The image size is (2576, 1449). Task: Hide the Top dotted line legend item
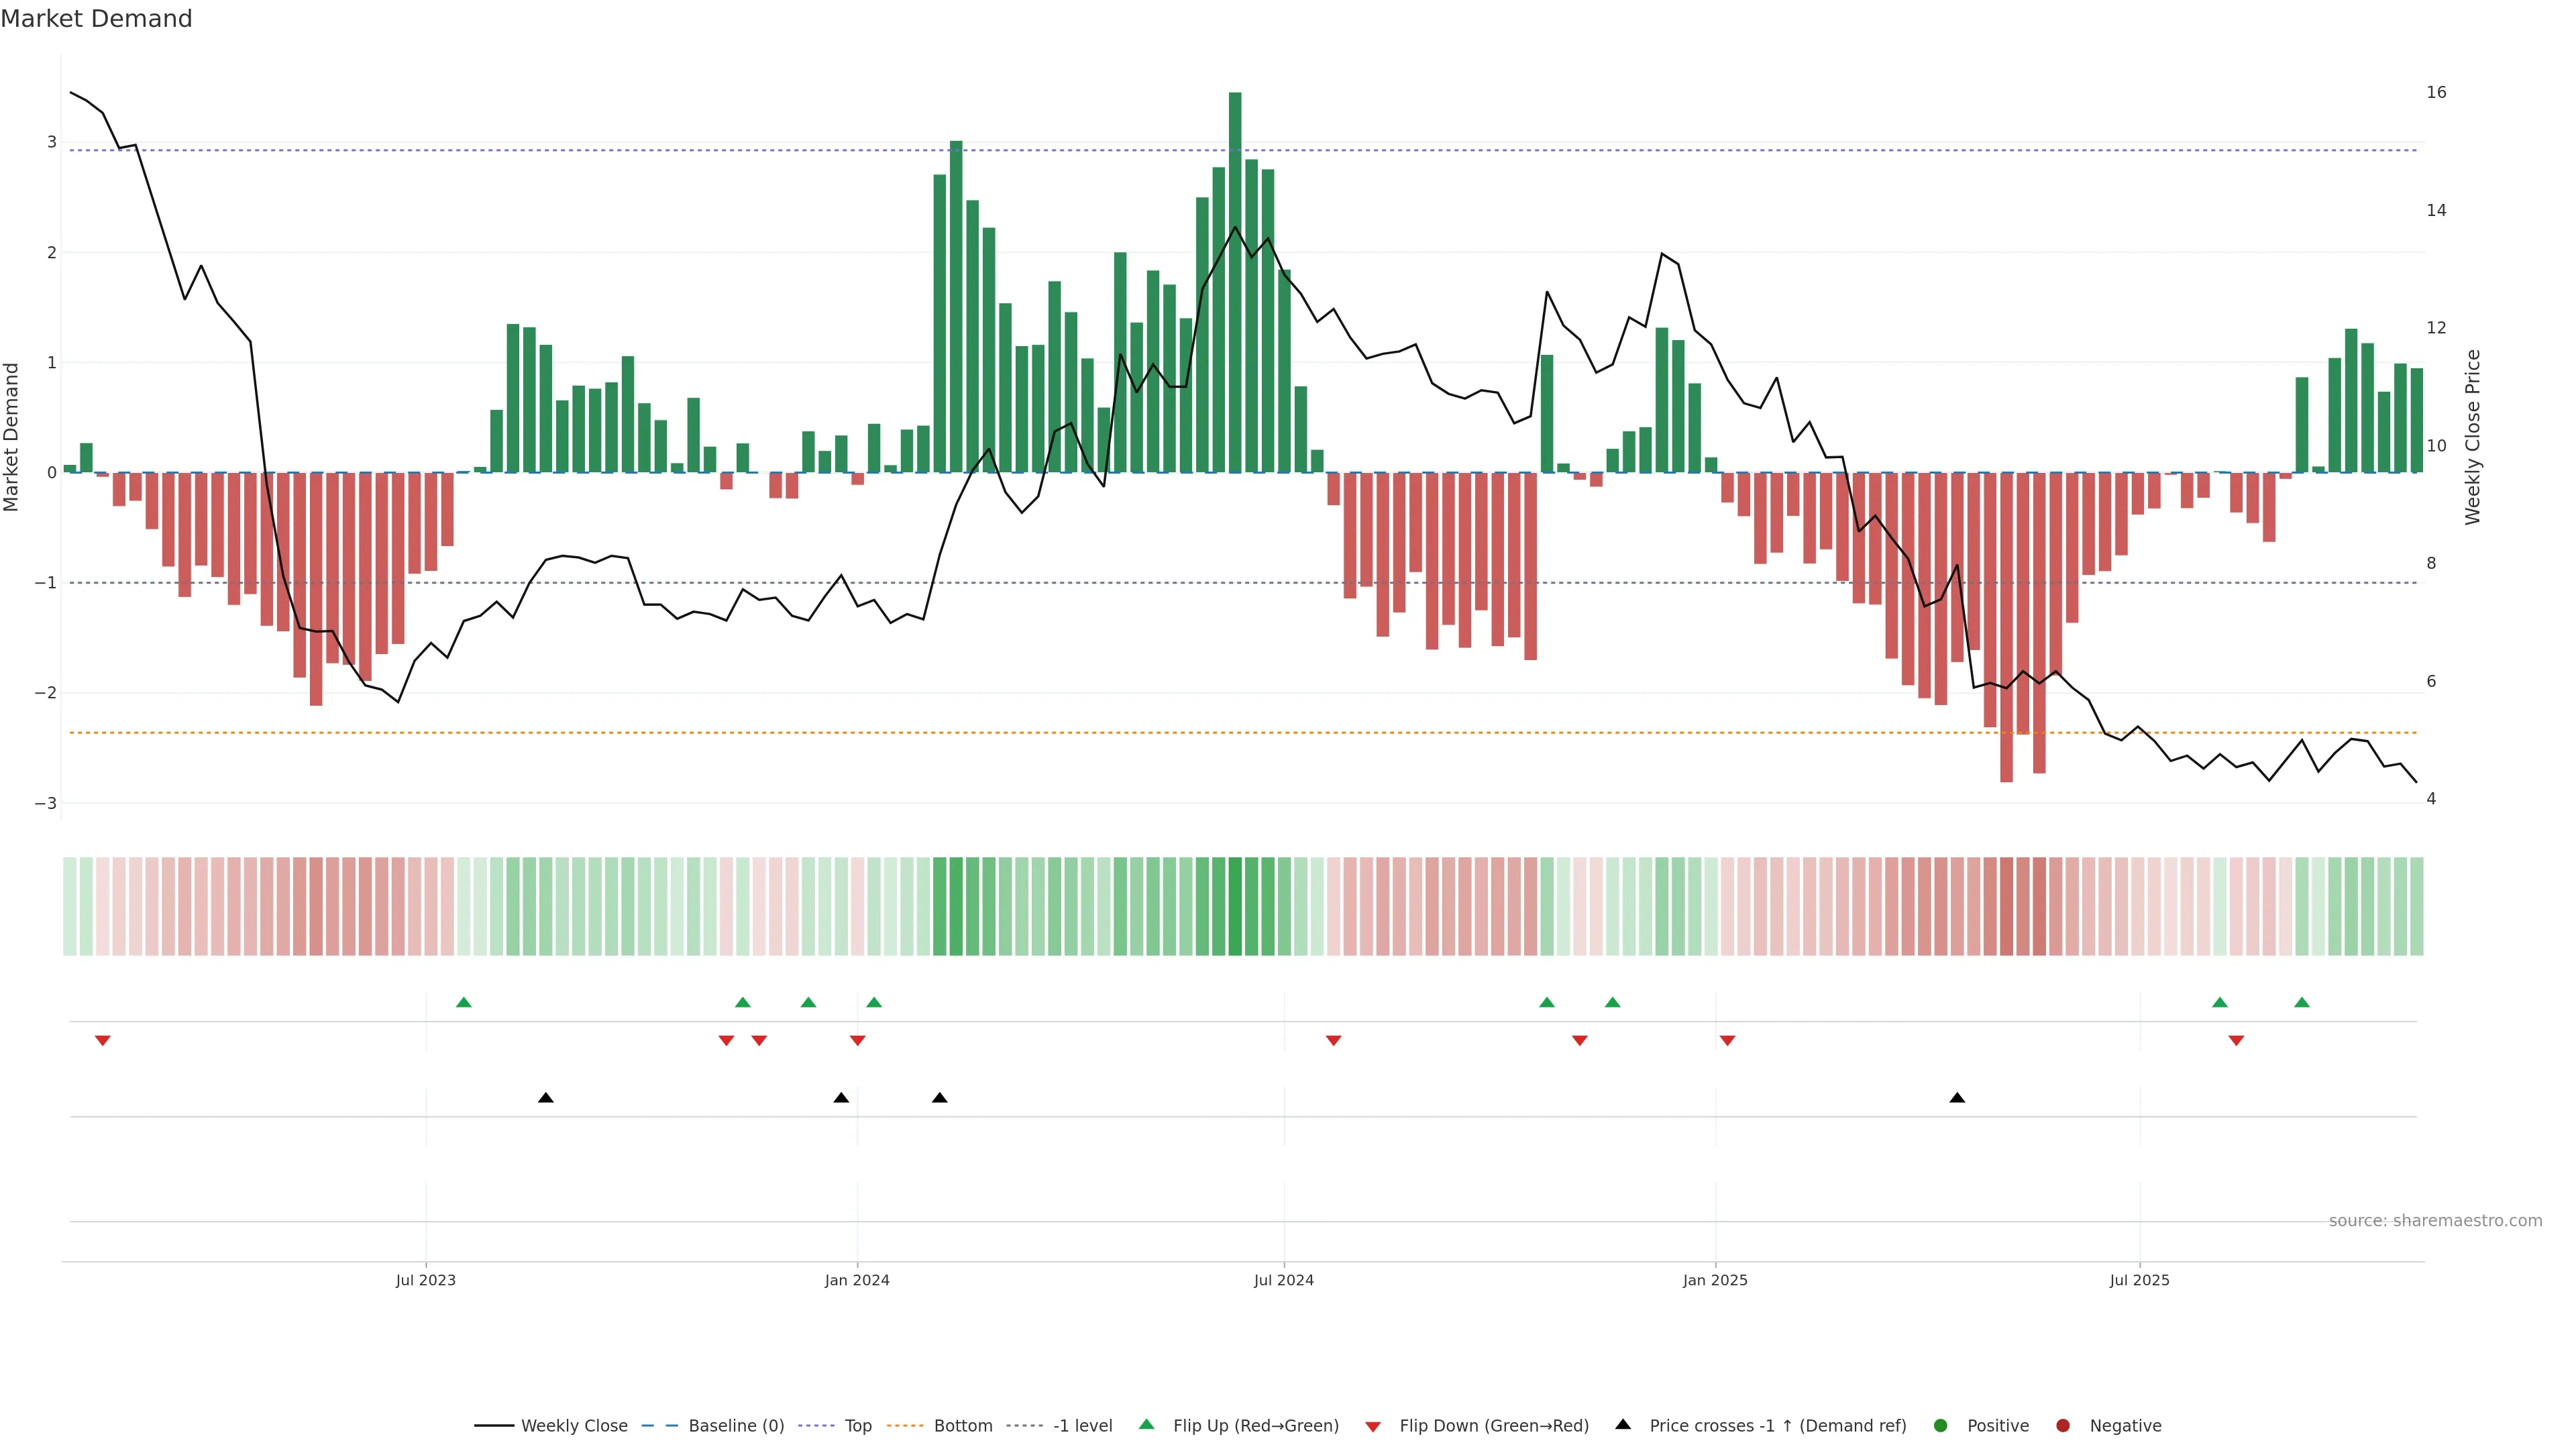click(857, 1426)
